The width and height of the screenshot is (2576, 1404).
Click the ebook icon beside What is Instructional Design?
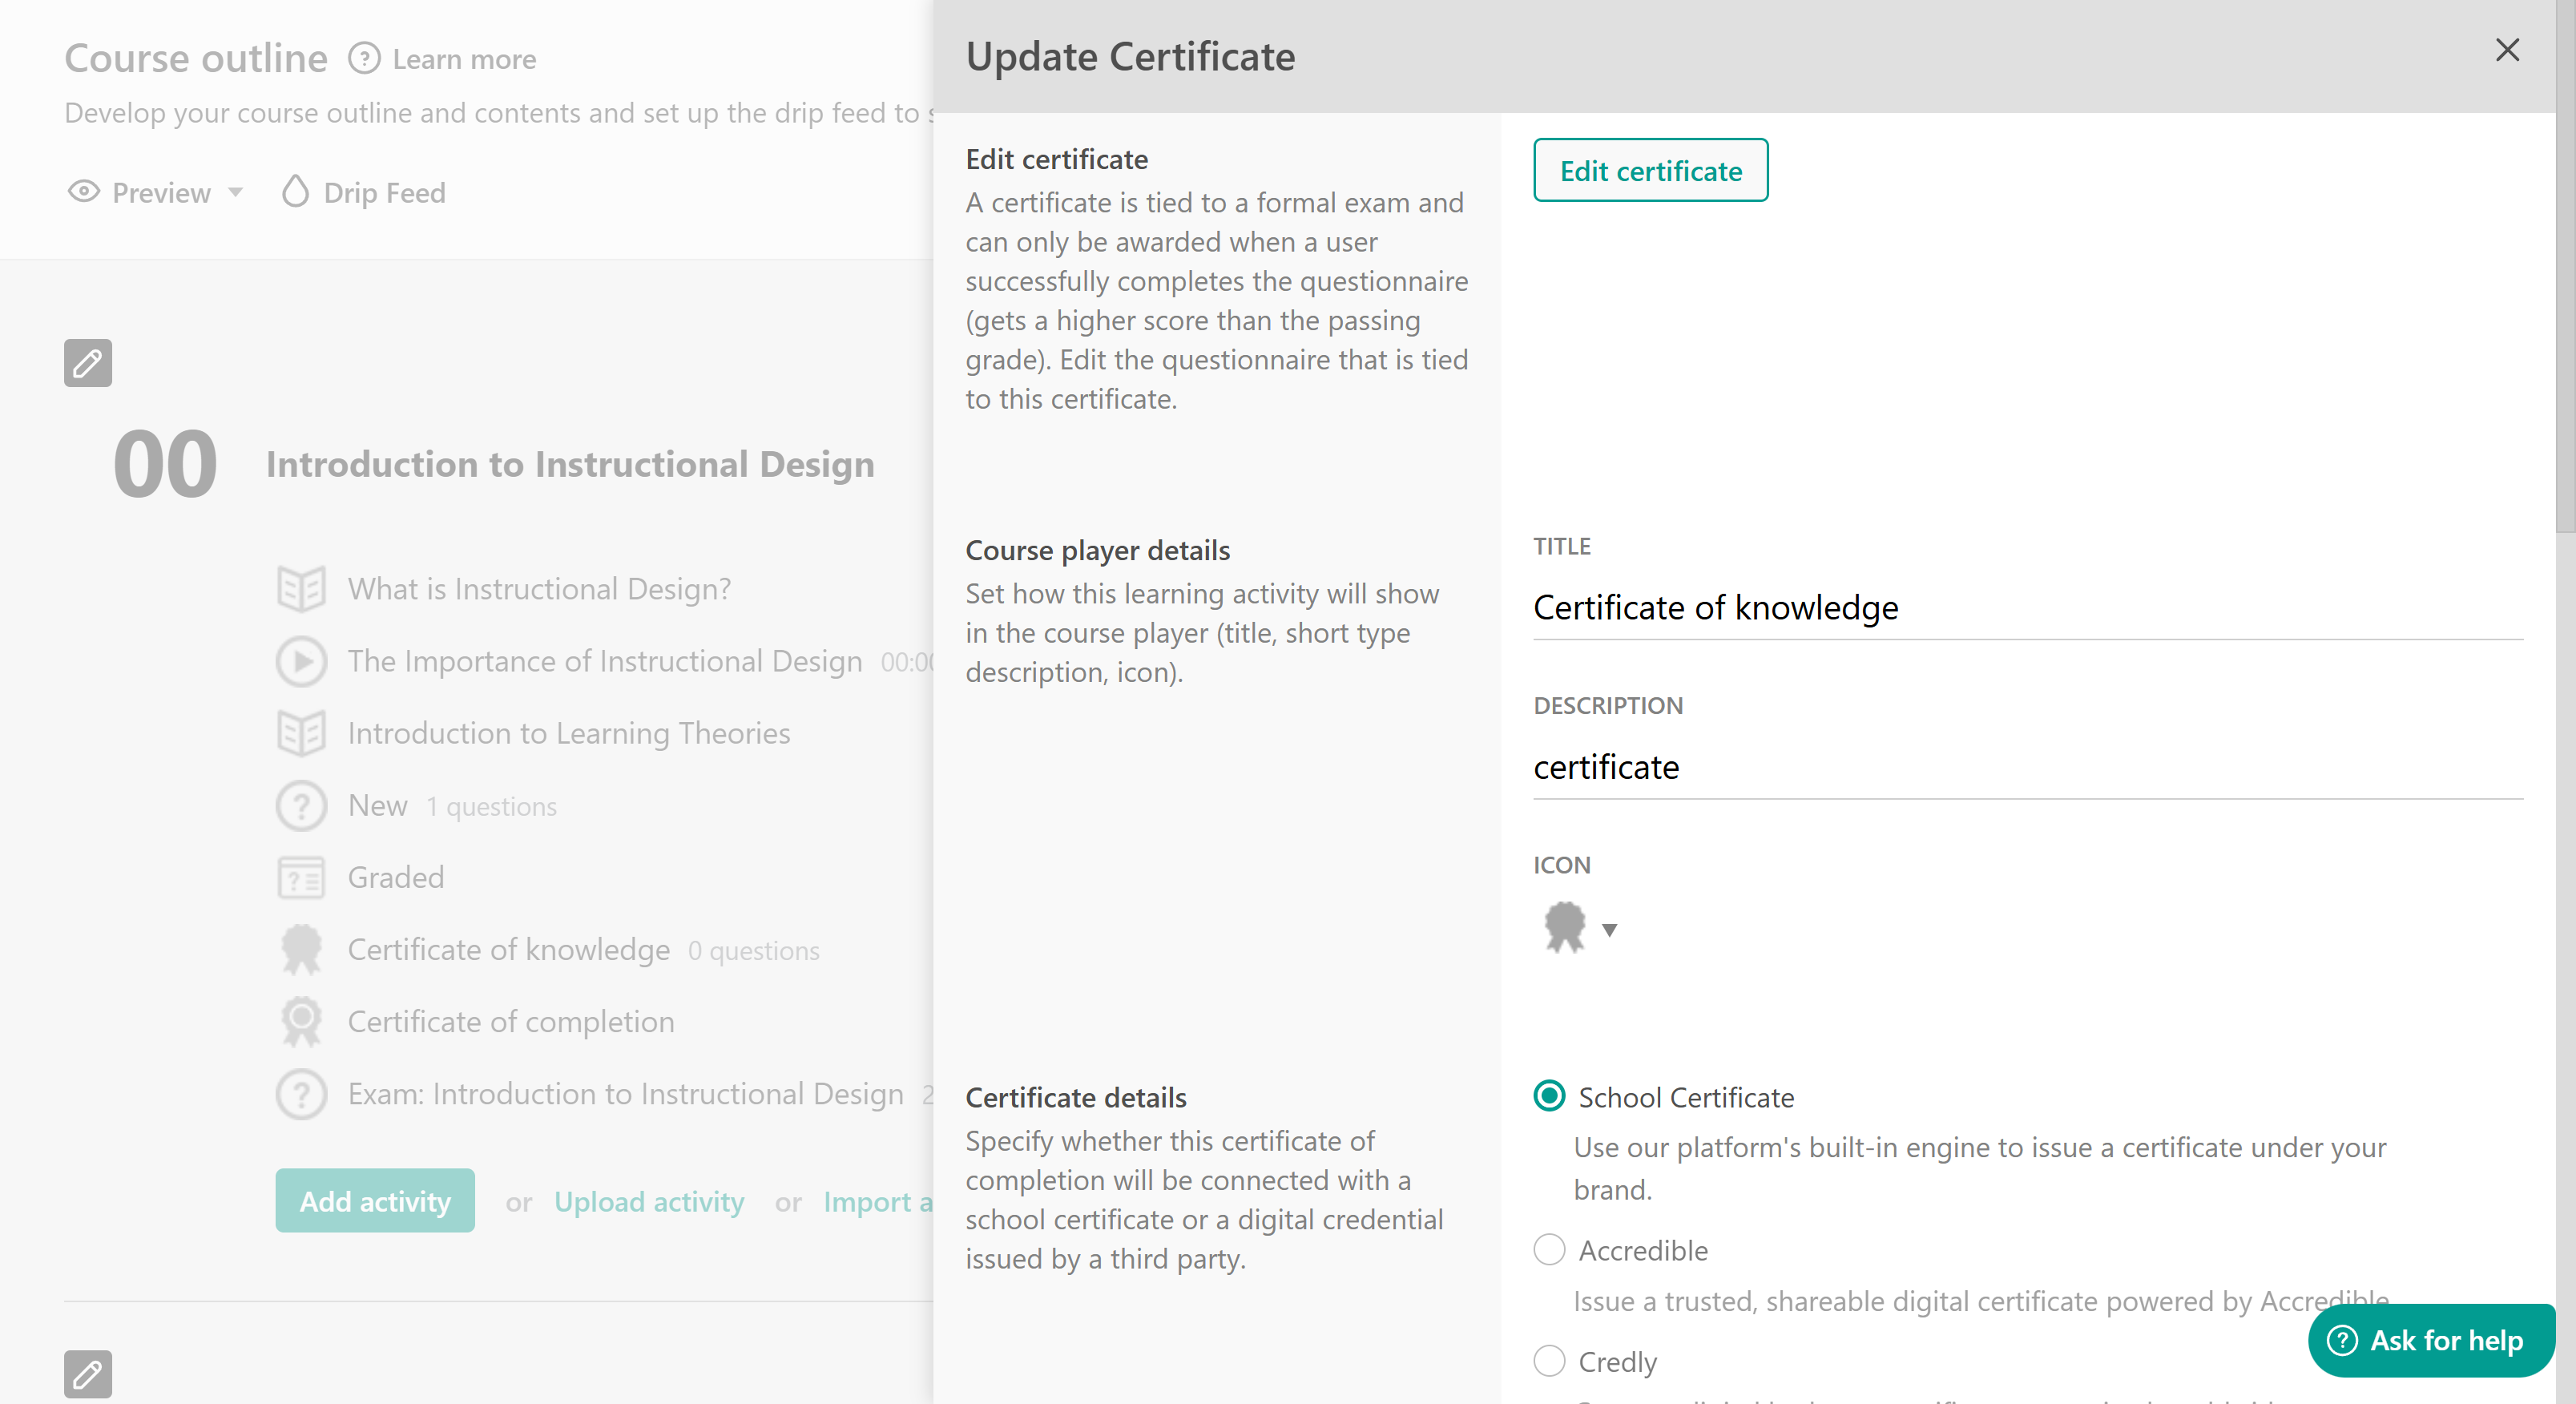[301, 589]
